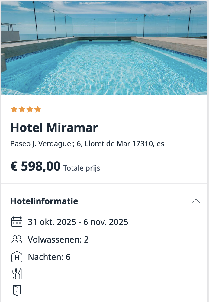The image size is (209, 302).
Task: Click the fourth orange rating star
Action: (38, 109)
